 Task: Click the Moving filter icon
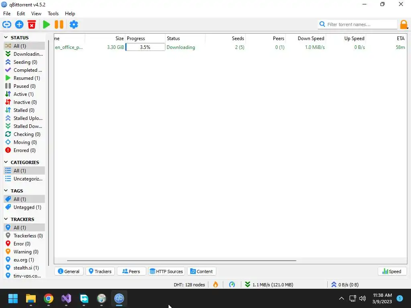point(8,142)
